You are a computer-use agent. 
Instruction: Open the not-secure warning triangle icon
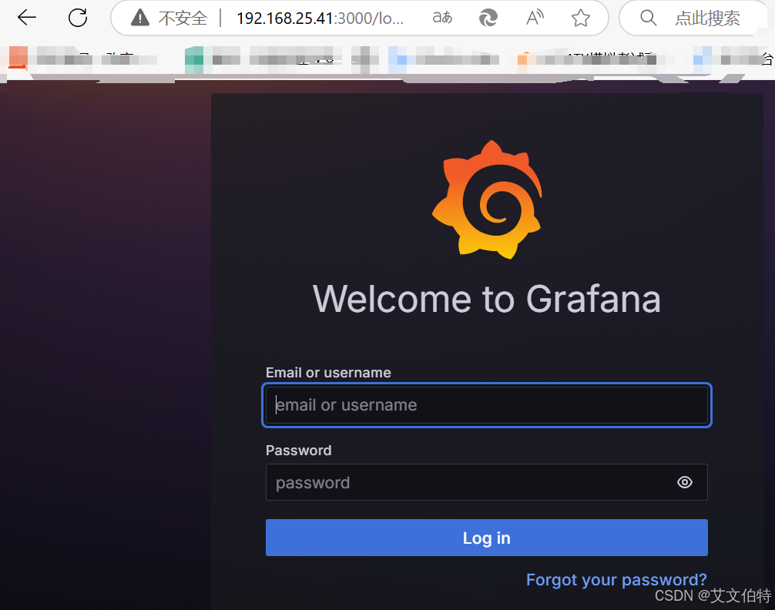(x=140, y=18)
